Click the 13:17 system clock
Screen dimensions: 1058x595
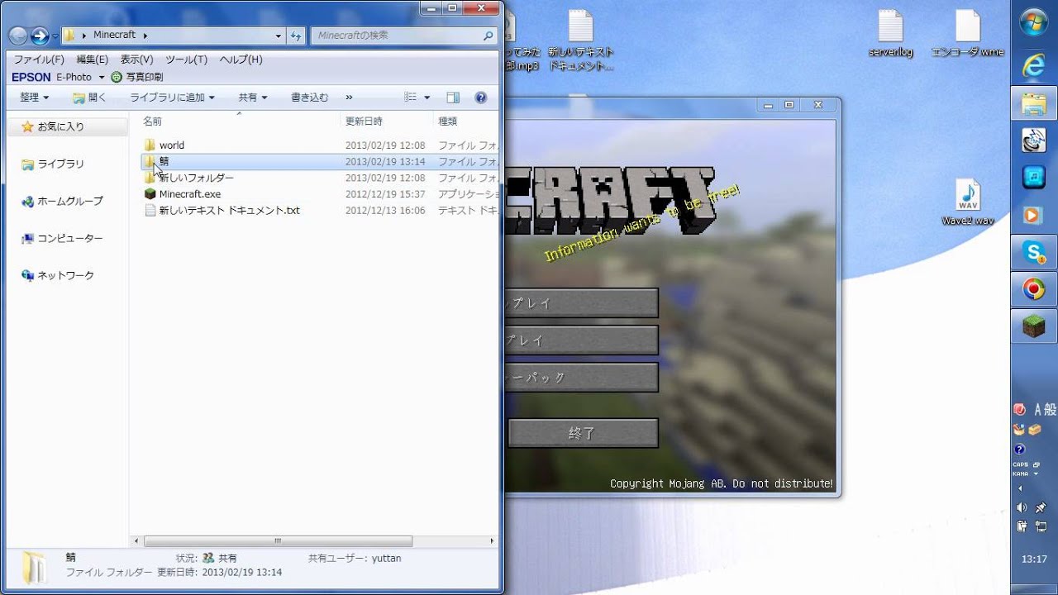1034,559
